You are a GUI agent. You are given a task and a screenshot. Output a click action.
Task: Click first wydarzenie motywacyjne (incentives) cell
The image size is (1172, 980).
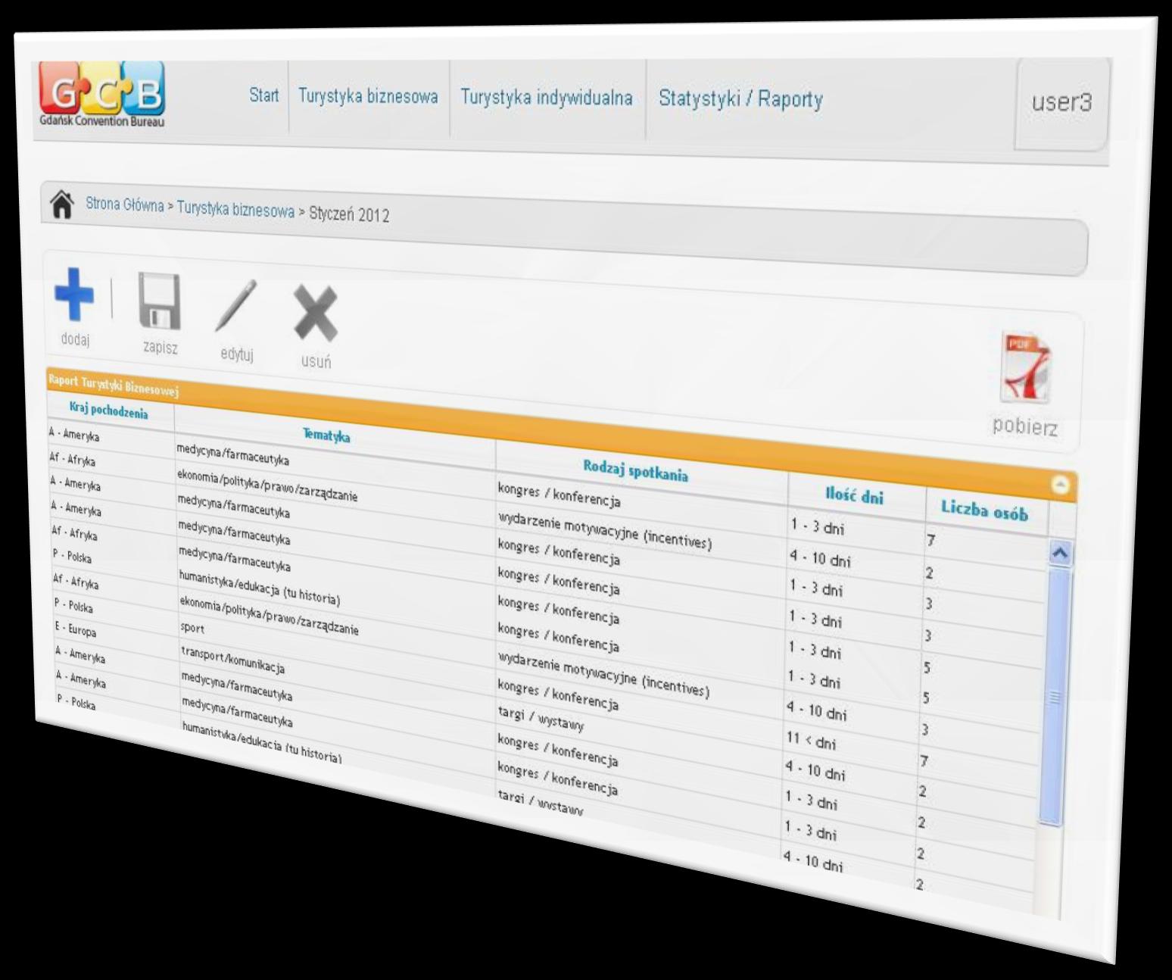[x=604, y=532]
